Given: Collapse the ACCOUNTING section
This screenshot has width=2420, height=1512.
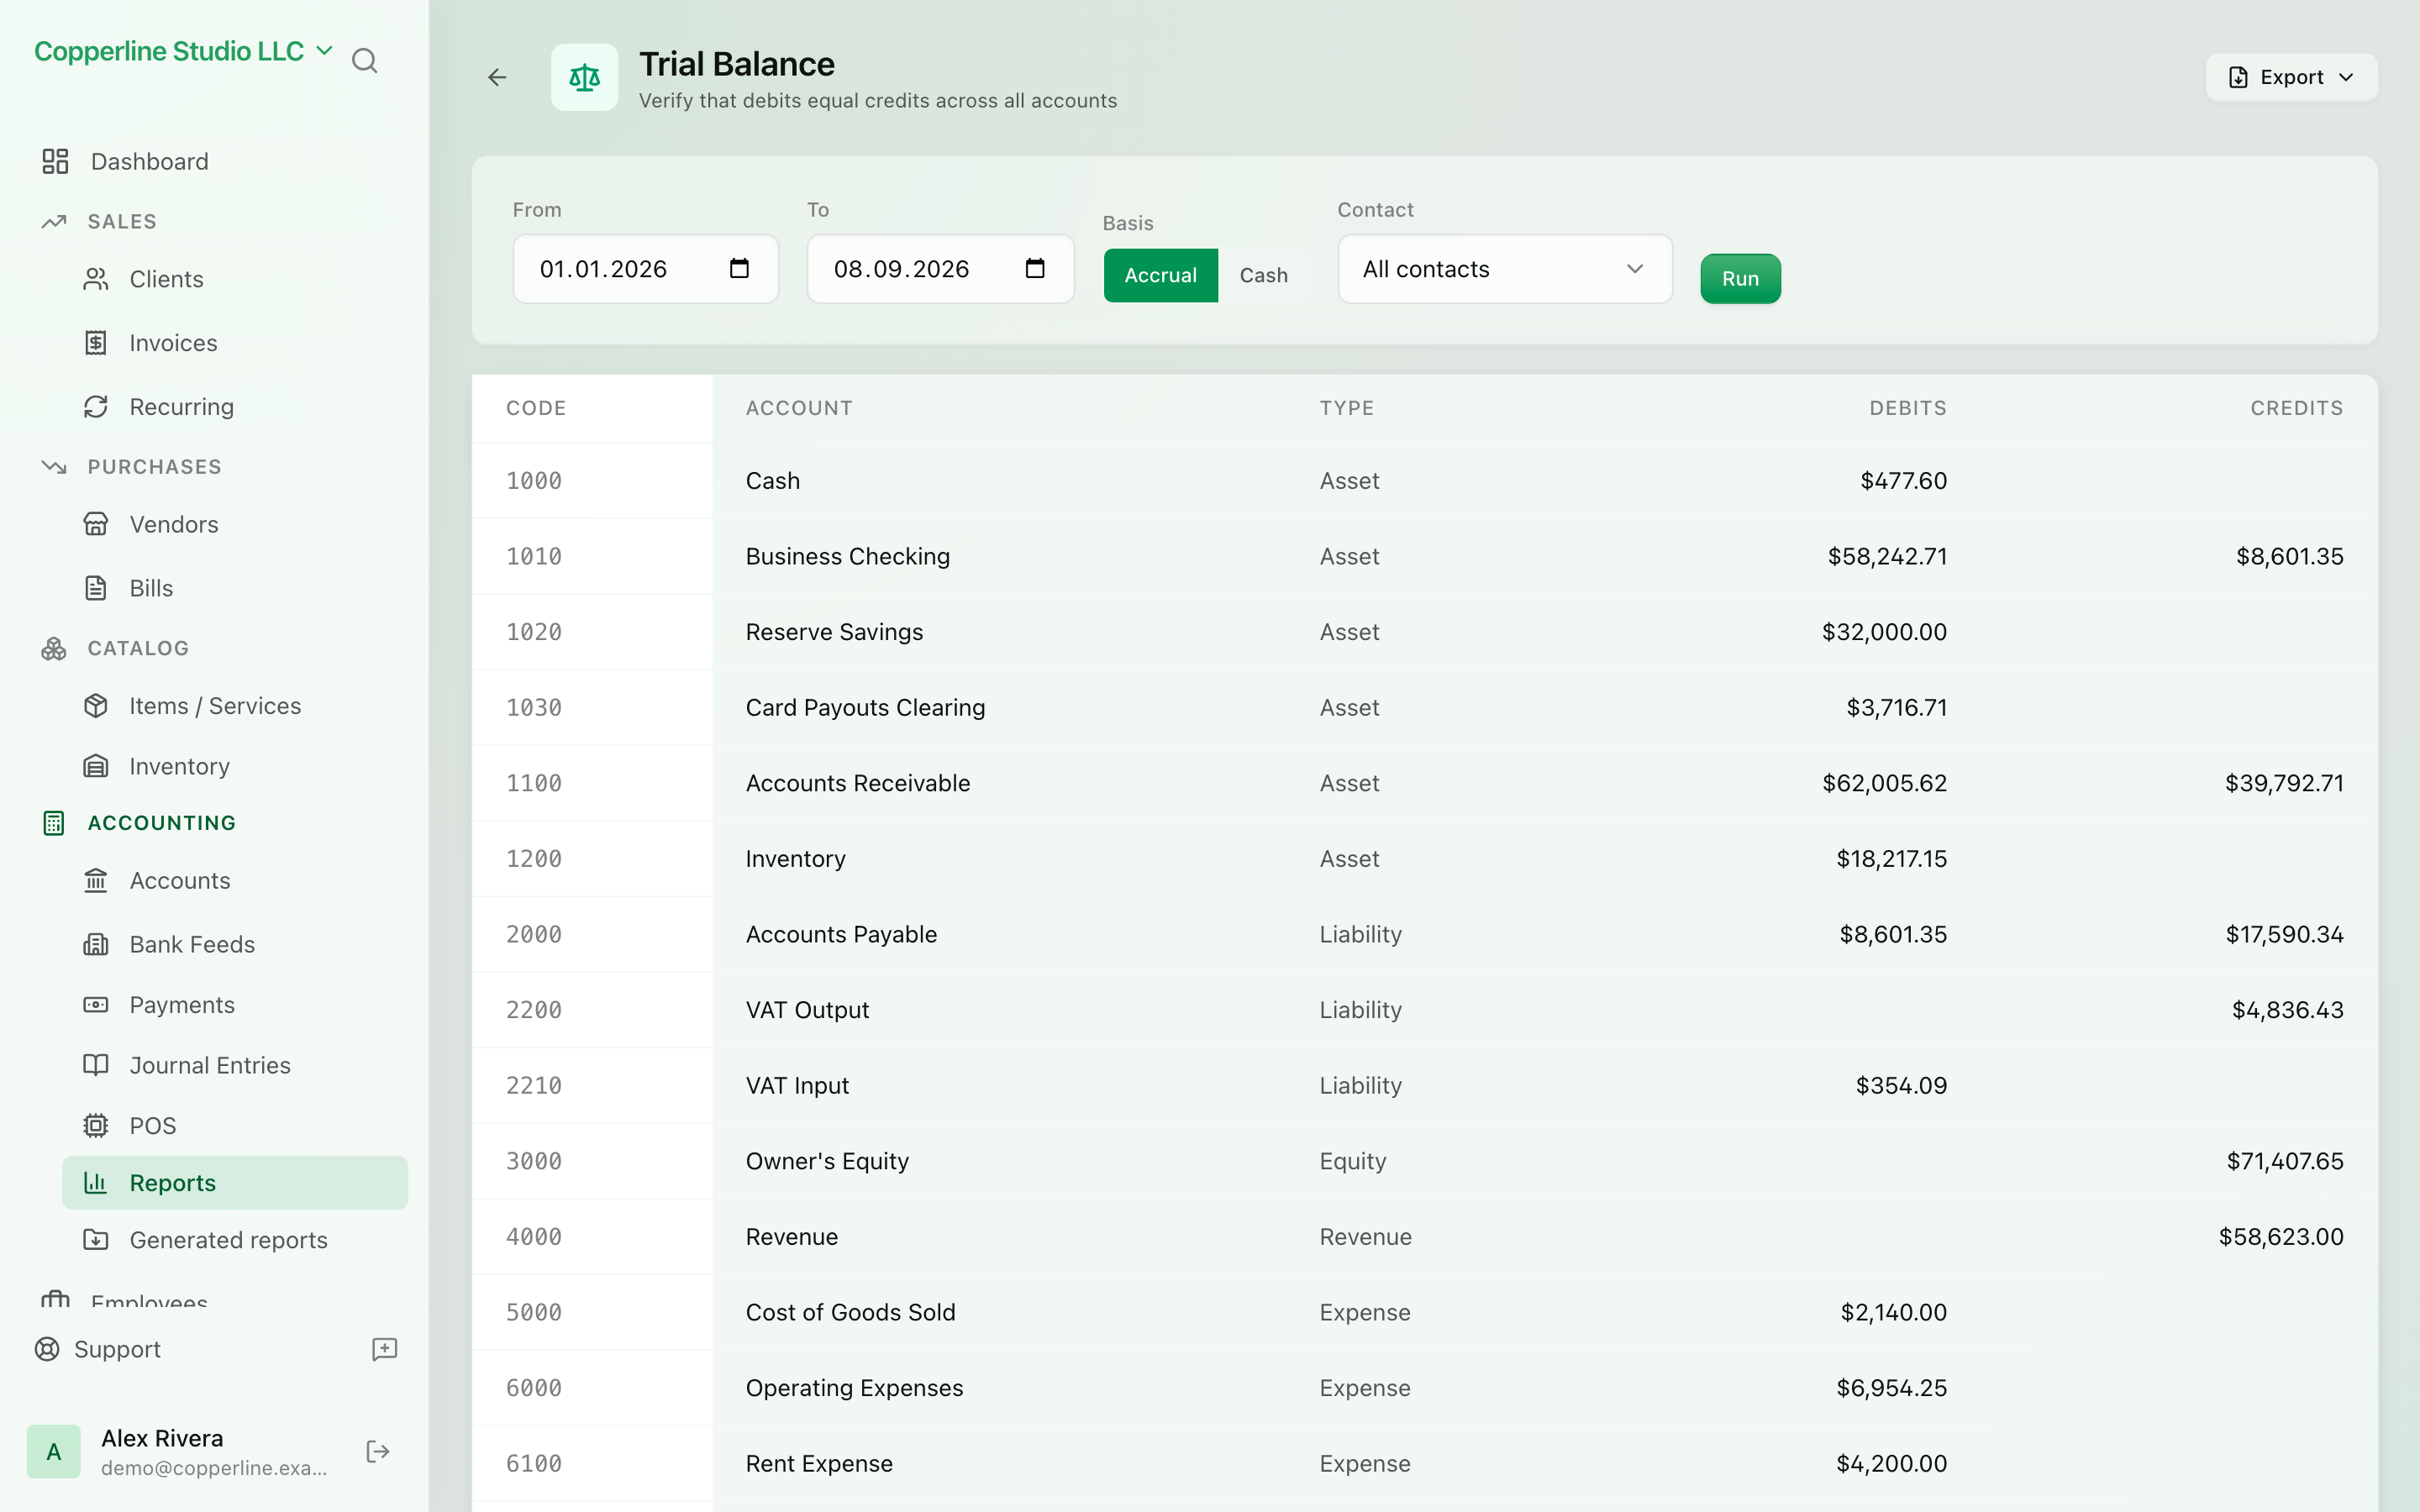Looking at the screenshot, I should [x=161, y=823].
